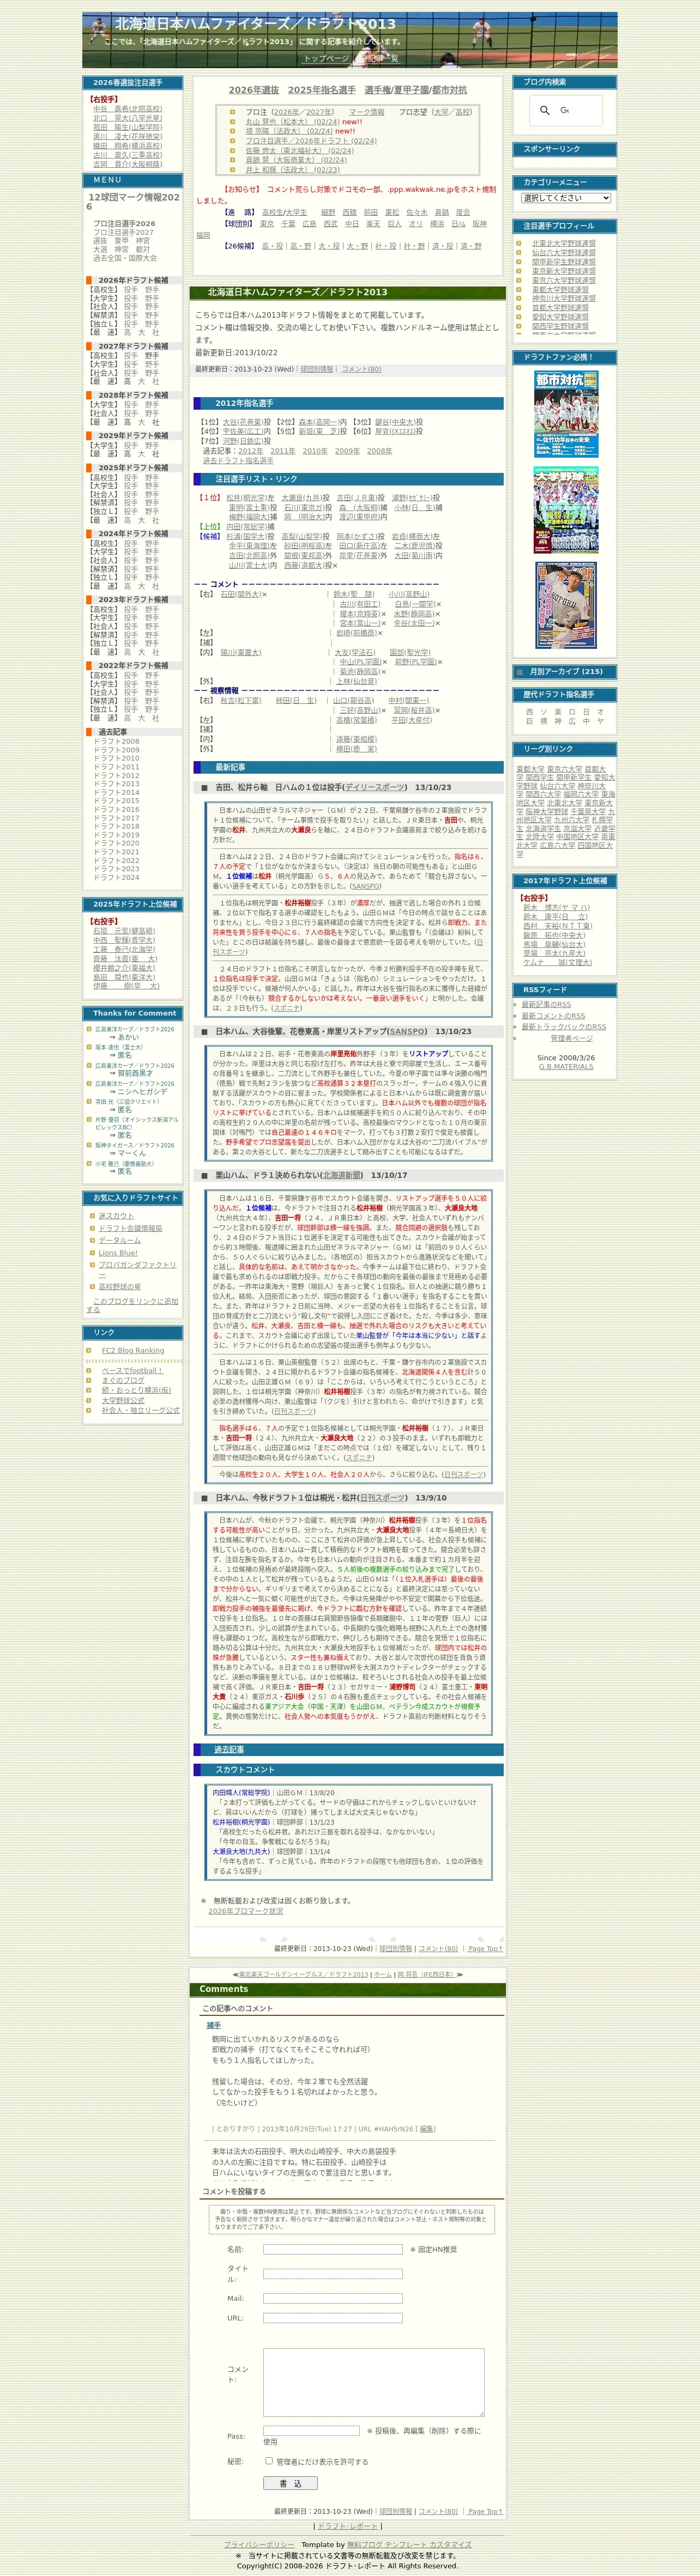Focus the 名前 name input field
The height and width of the screenshot is (2576, 700).
point(333,2249)
